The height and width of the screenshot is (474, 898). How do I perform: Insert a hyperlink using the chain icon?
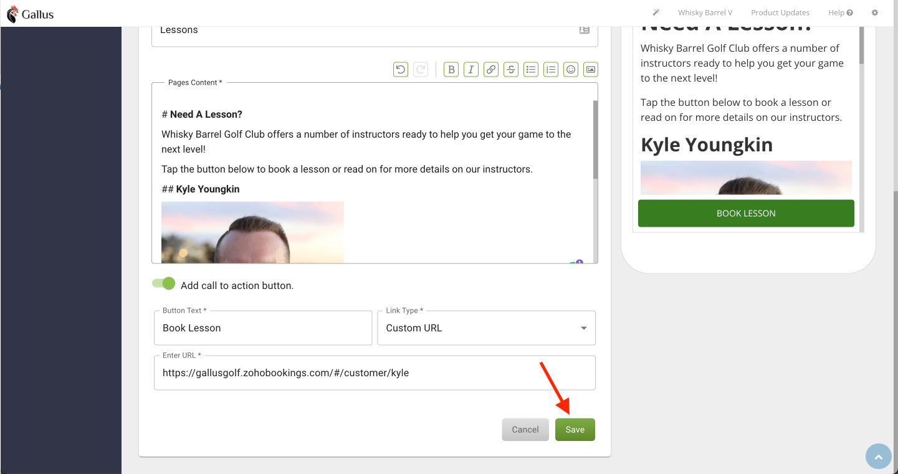click(x=491, y=69)
